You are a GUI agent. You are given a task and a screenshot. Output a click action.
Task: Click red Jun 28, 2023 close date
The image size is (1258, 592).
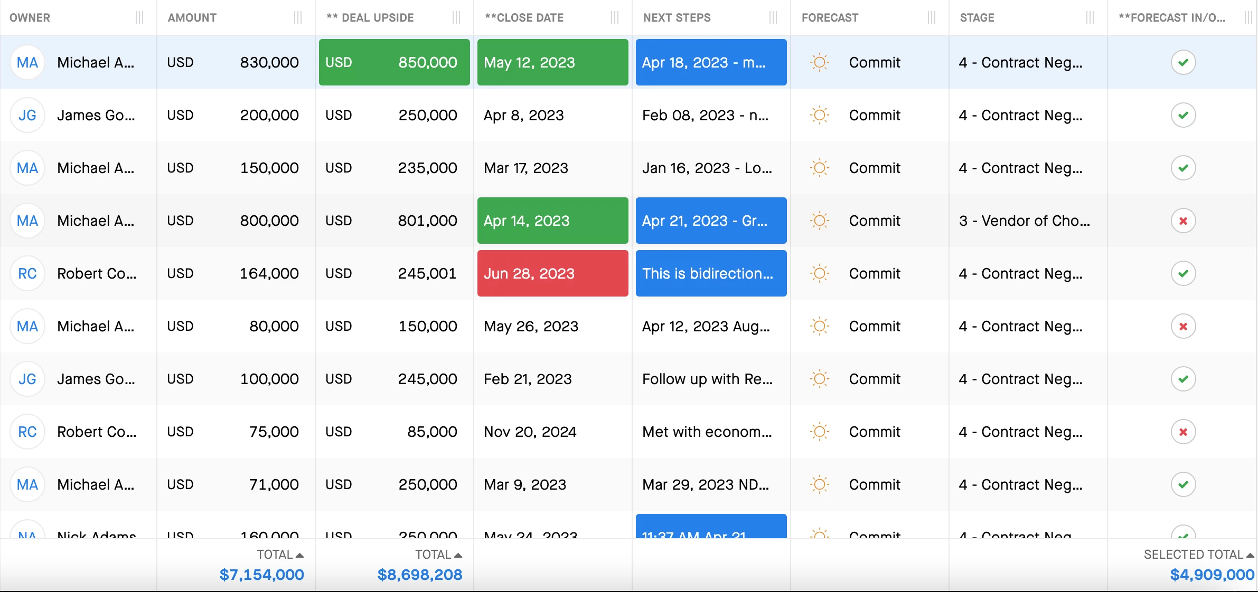[552, 273]
